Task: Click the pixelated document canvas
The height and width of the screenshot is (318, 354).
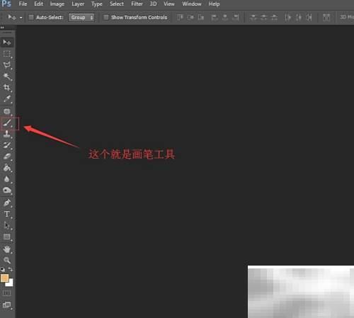Action: [301, 292]
